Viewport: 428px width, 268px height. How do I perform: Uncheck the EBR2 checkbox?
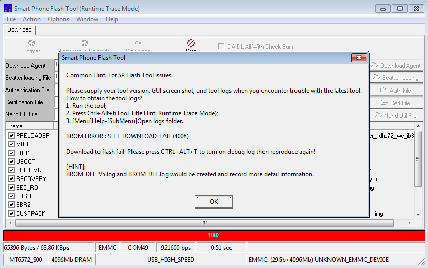point(12,204)
